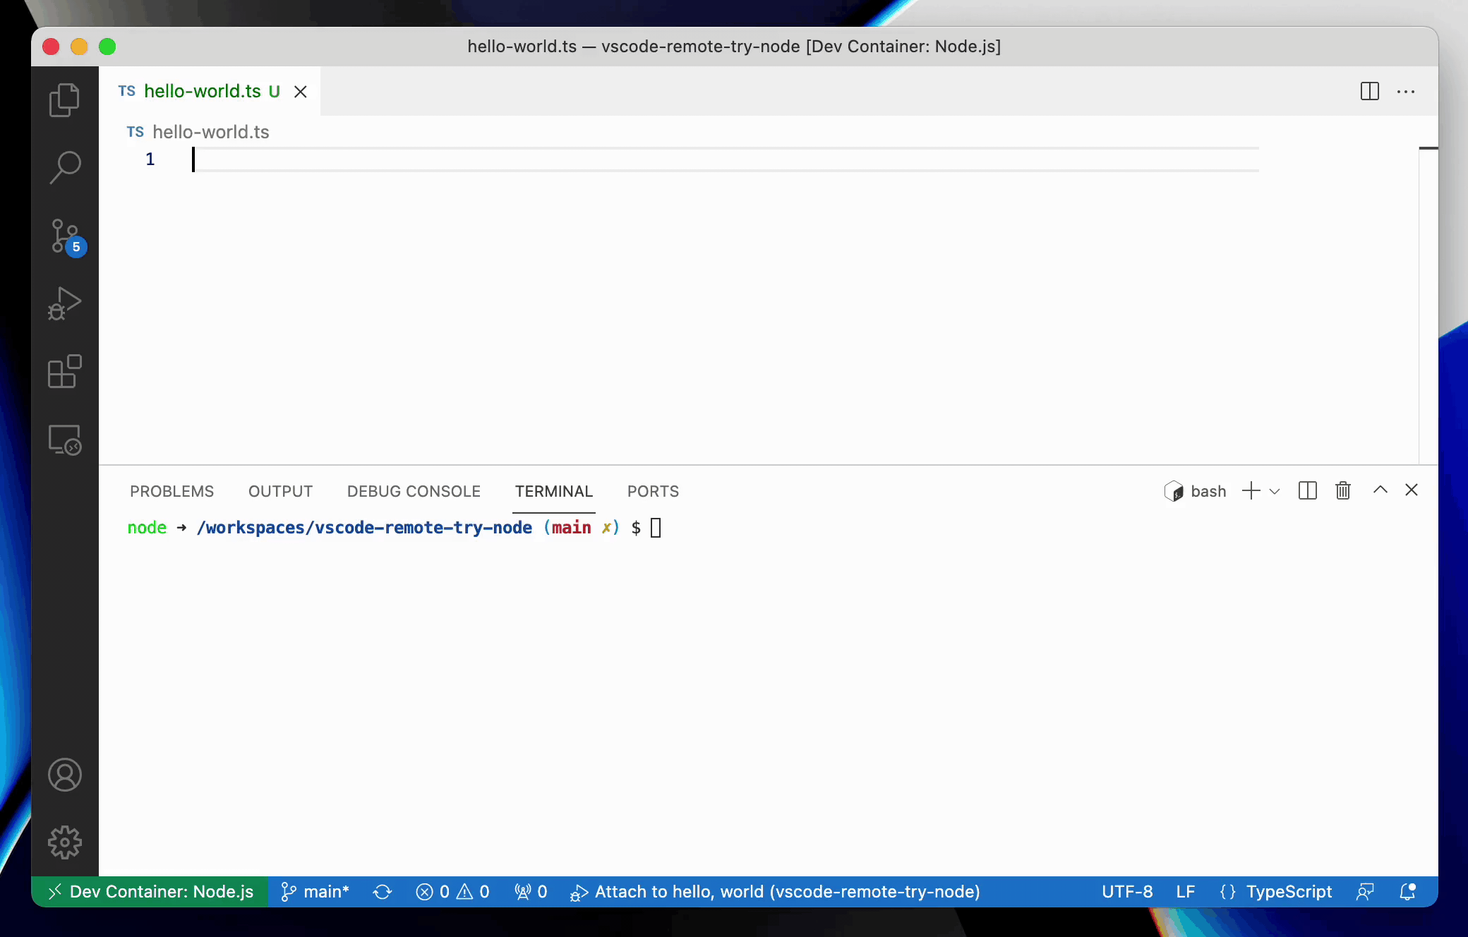Open the Explorer view in activity bar
This screenshot has height=937, width=1468.
pos(64,99)
